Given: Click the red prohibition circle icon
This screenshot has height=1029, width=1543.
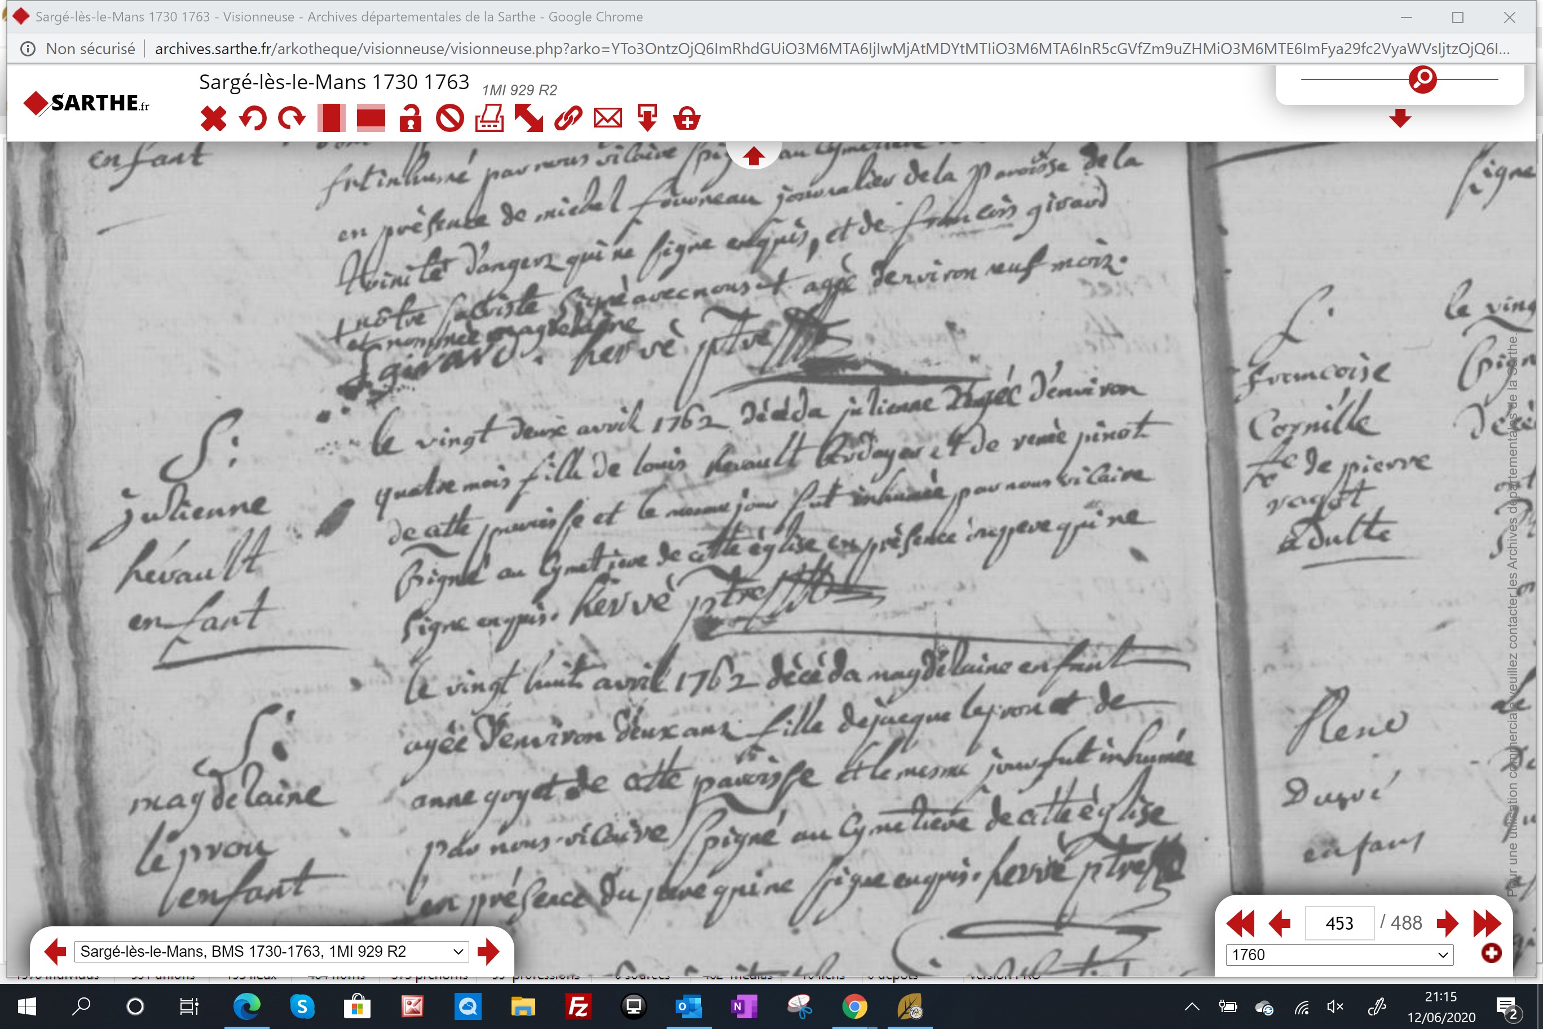Looking at the screenshot, I should pyautogui.click(x=450, y=119).
